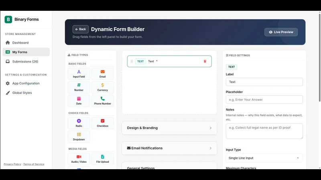Add a Currency field type
321x180 pixels.
(103, 87)
